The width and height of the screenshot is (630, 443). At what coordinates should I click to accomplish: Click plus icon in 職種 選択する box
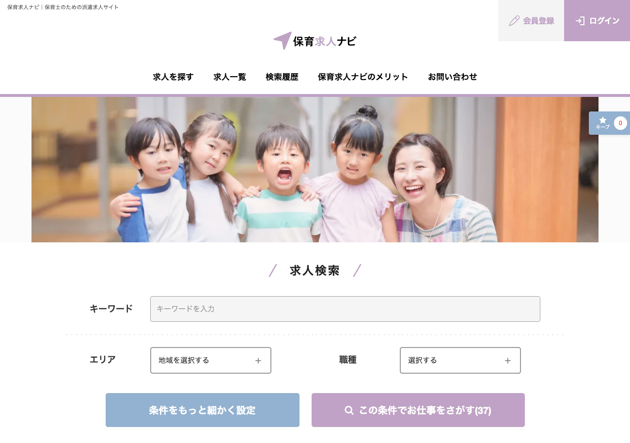point(508,361)
